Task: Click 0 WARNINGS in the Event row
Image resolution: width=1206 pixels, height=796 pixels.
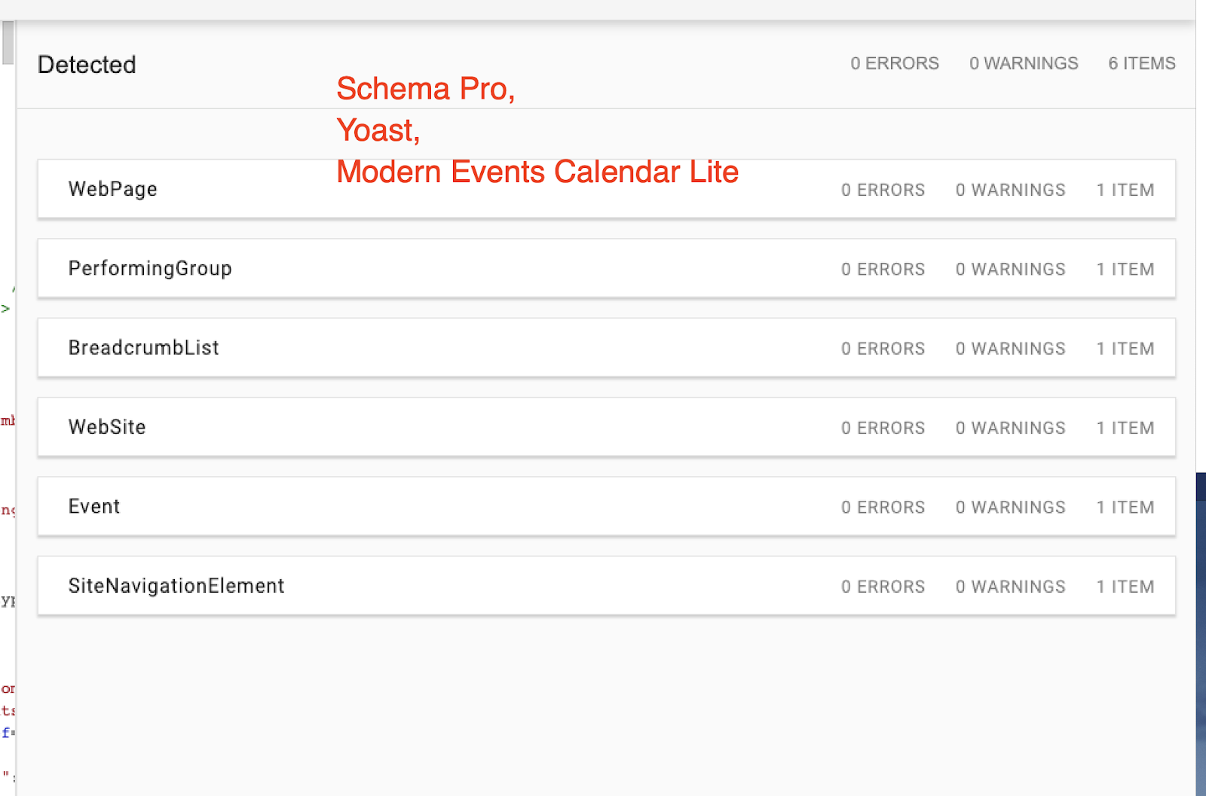Action: (x=1010, y=508)
